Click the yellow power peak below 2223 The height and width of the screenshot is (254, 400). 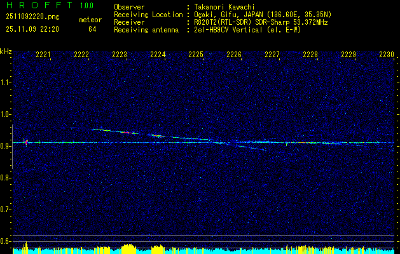click(127, 248)
